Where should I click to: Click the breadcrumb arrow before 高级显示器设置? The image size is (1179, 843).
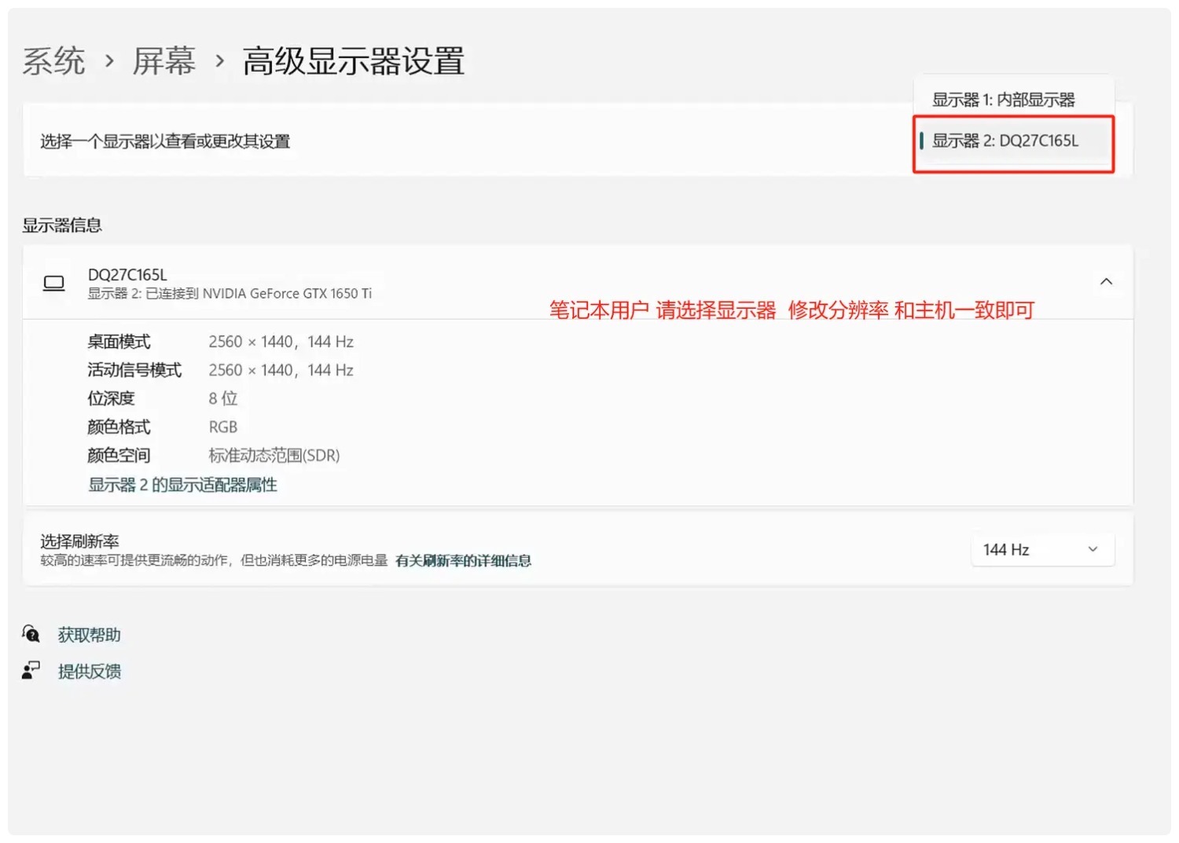pos(219,60)
